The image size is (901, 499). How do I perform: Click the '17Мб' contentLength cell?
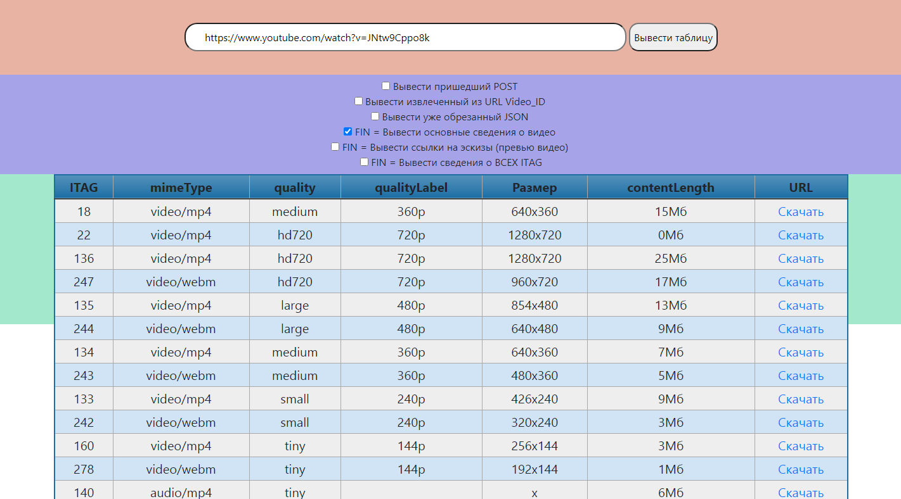coord(671,282)
